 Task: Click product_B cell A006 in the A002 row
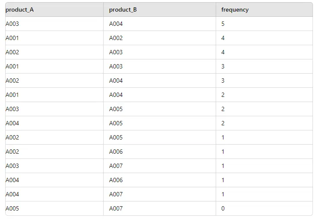coord(116,152)
